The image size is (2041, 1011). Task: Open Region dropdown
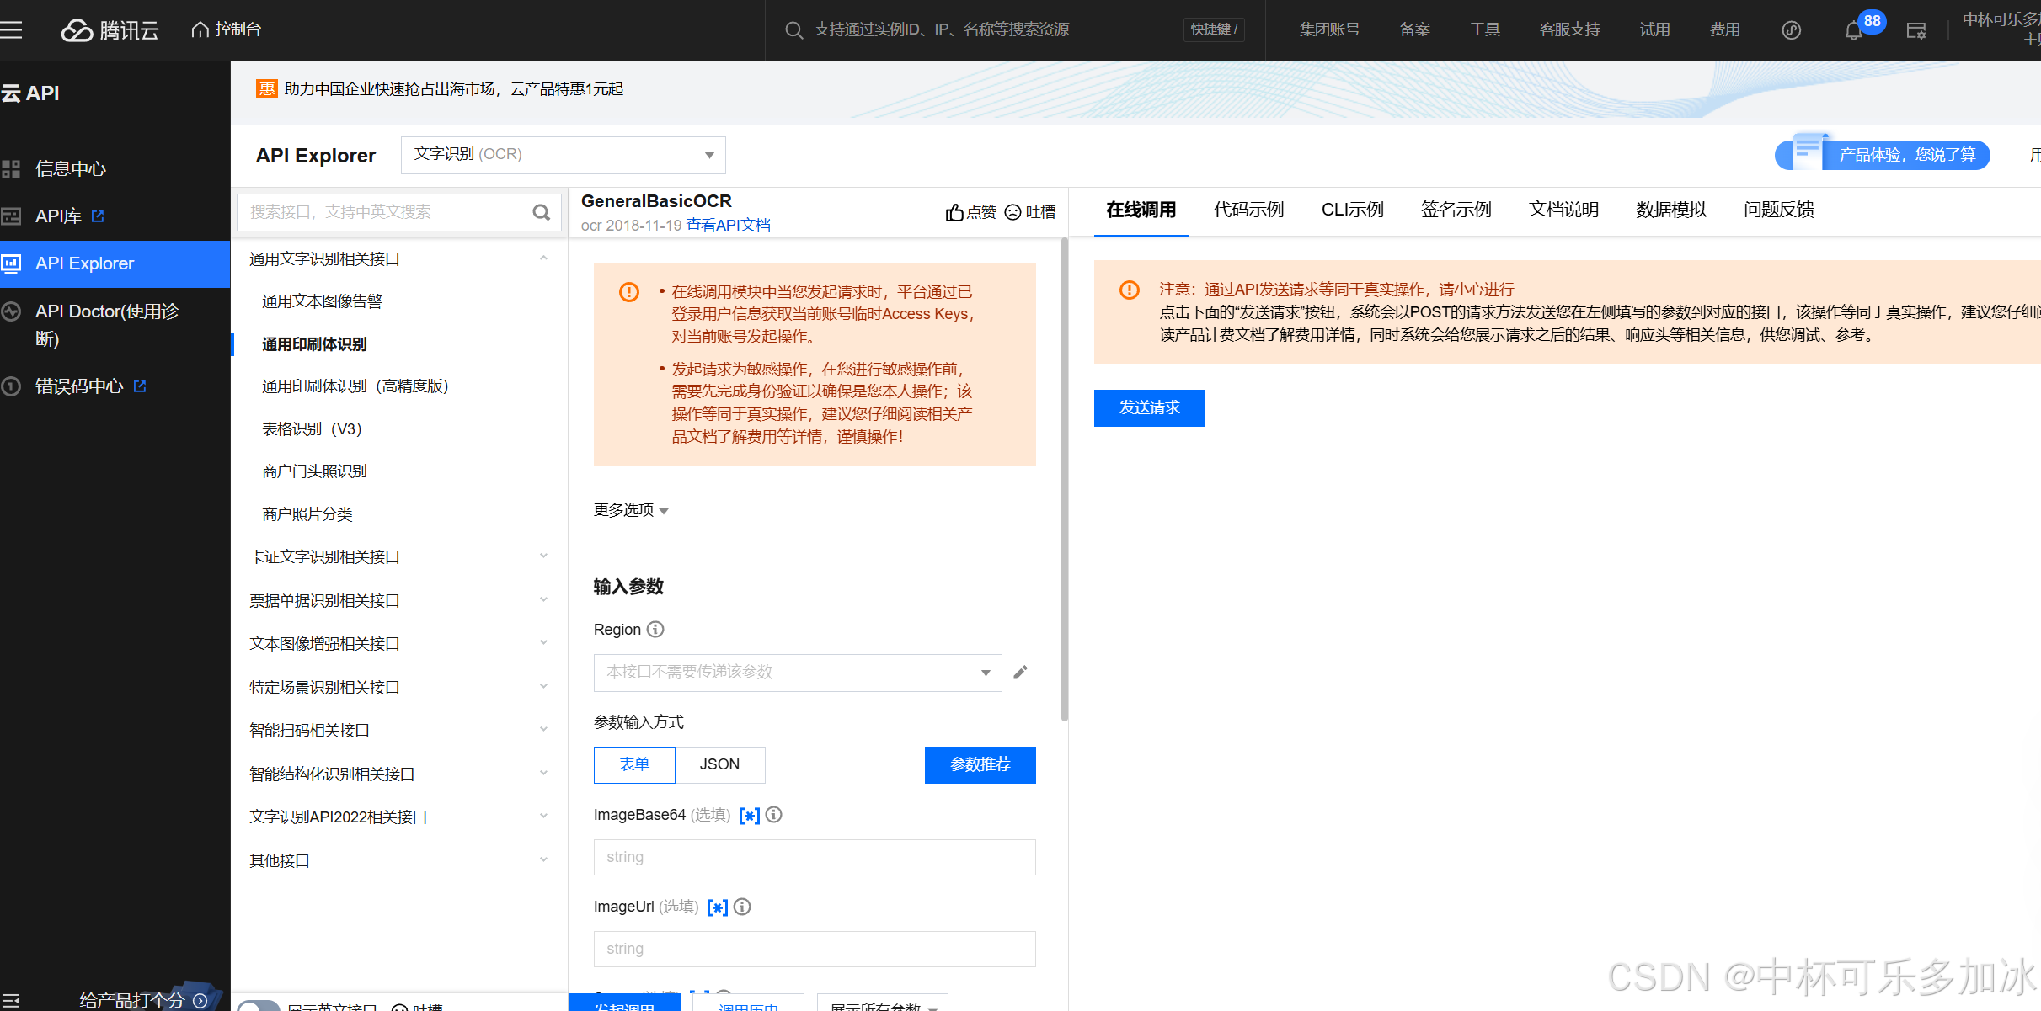click(798, 673)
